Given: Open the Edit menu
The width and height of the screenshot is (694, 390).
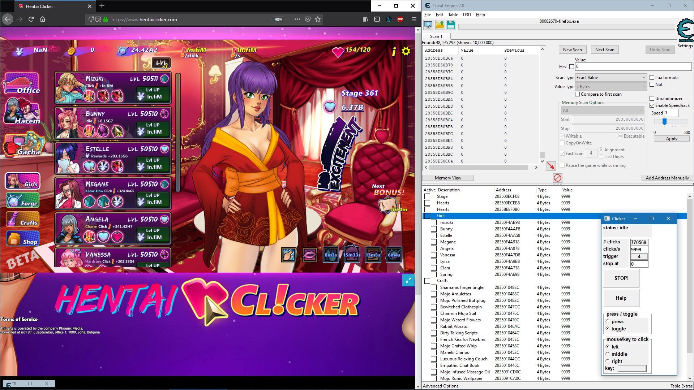Looking at the screenshot, I should (x=440, y=15).
